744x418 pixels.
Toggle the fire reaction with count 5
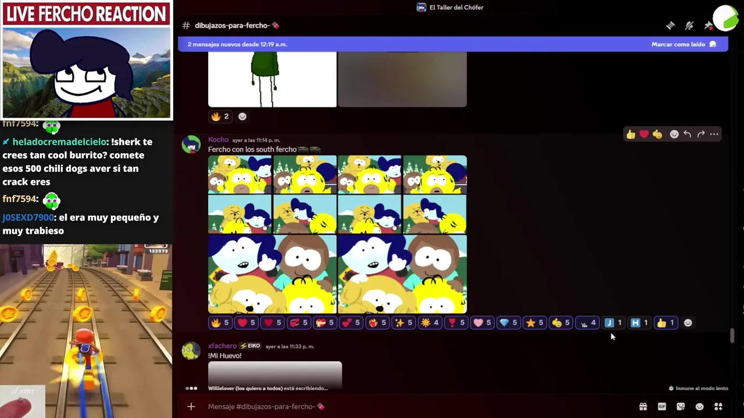click(x=220, y=323)
